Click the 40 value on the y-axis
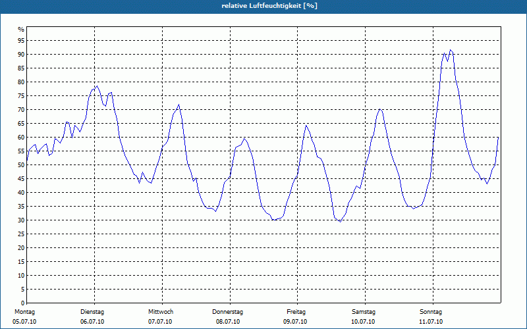 tap(21, 193)
